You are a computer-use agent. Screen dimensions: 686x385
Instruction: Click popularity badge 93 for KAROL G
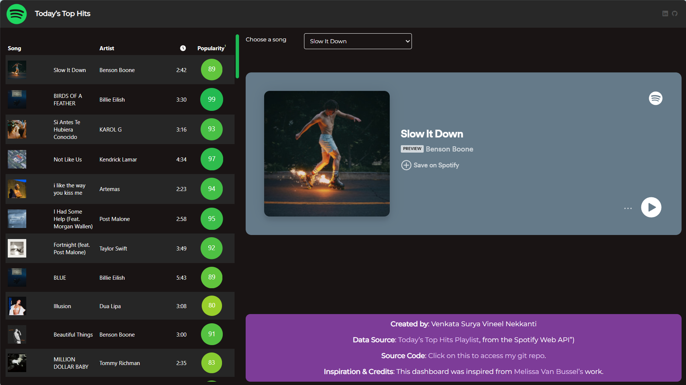point(212,129)
